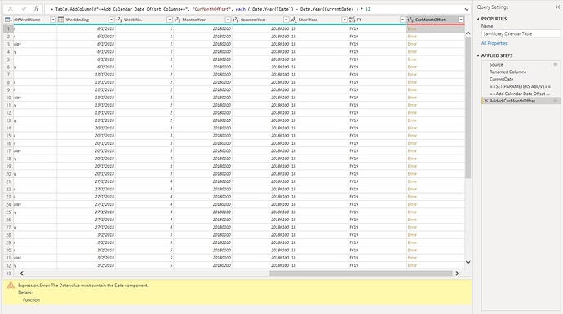Click the Error cell in row 7
This screenshot has width=563, height=314.
tap(436, 75)
